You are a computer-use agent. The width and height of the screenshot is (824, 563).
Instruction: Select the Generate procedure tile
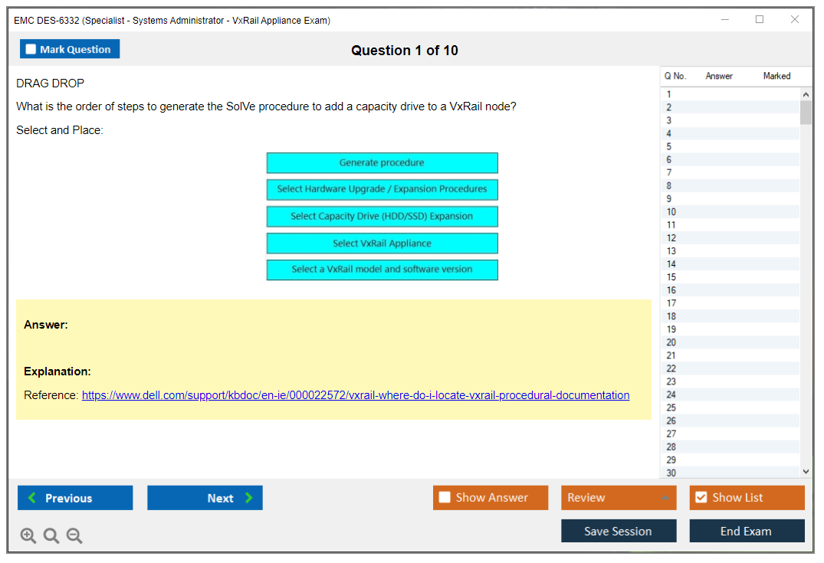(382, 162)
